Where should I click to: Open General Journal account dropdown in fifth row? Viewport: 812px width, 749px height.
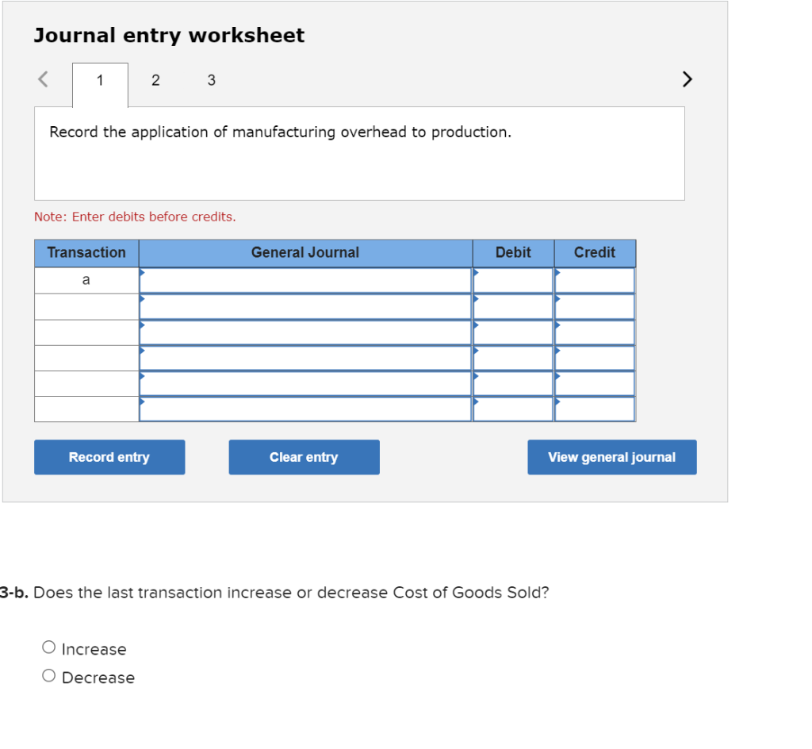[x=305, y=384]
